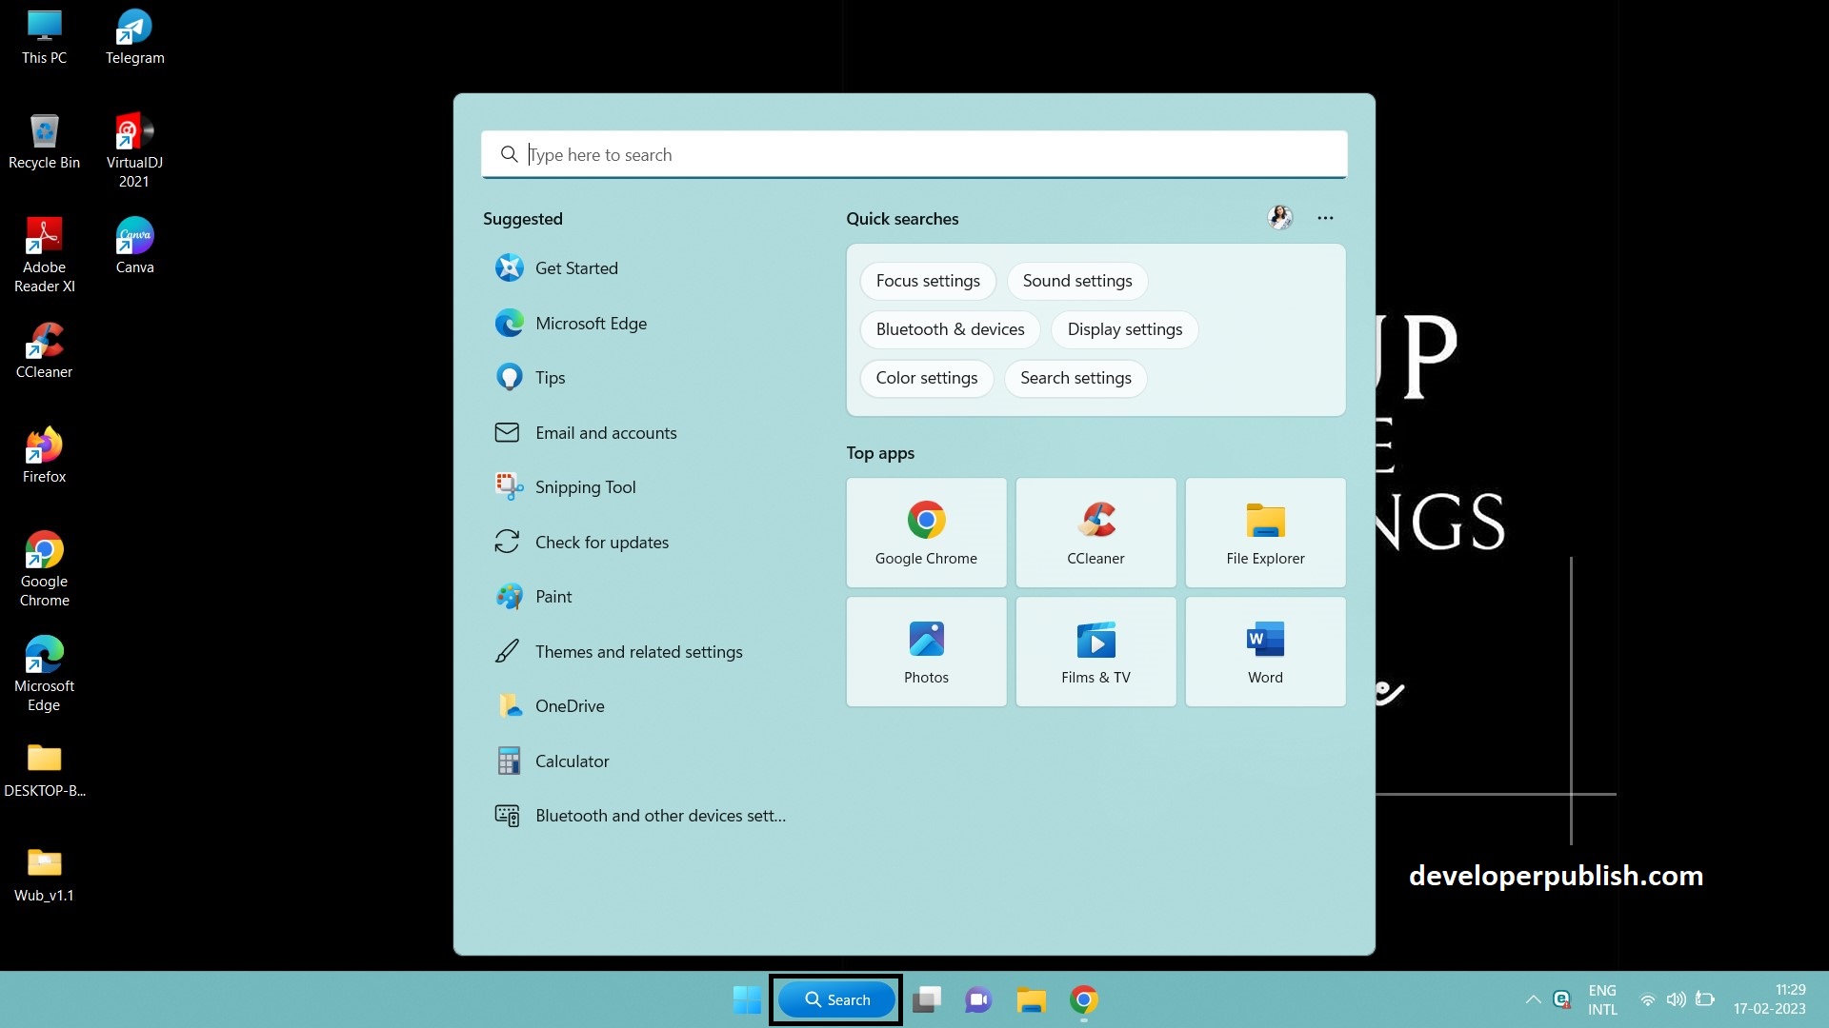The height and width of the screenshot is (1028, 1829).
Task: Open the ellipsis options menu next to profile
Action: (1325, 218)
